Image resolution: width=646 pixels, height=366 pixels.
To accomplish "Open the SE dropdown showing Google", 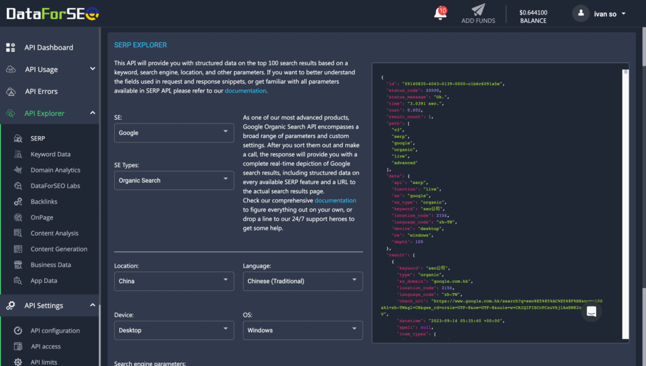I will pos(174,133).
